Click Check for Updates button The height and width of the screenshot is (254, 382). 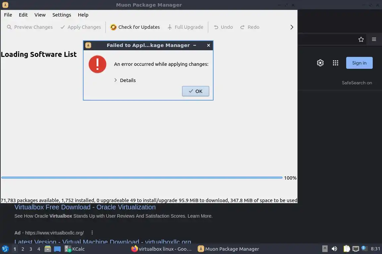pos(135,27)
